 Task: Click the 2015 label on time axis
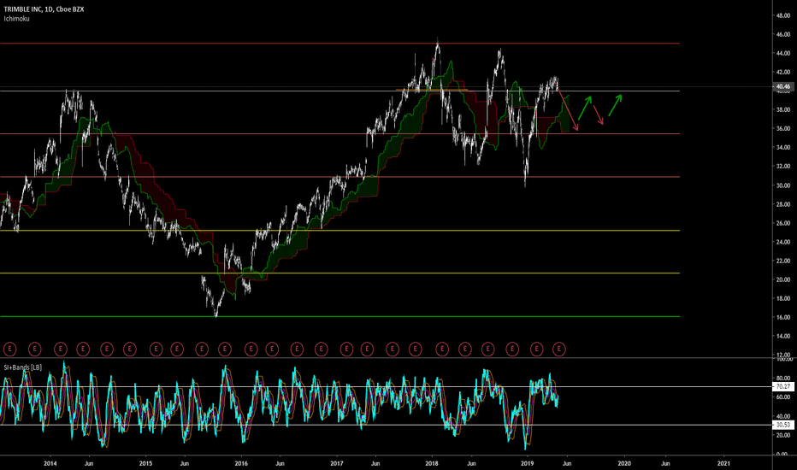145,463
